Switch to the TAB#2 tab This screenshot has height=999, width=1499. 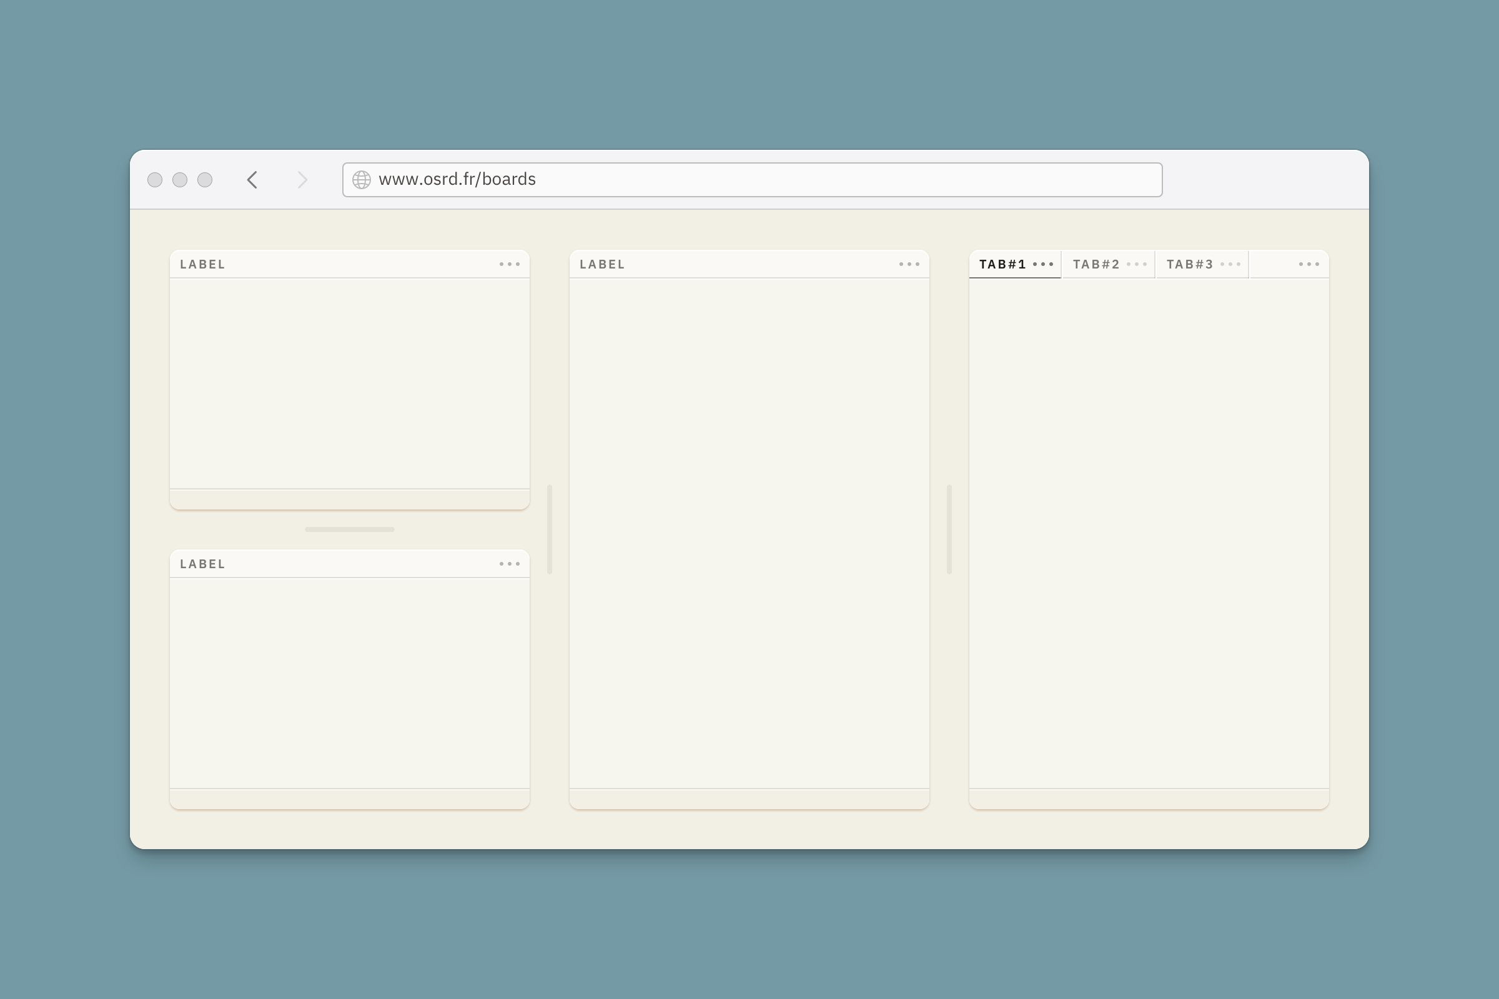[x=1096, y=264]
